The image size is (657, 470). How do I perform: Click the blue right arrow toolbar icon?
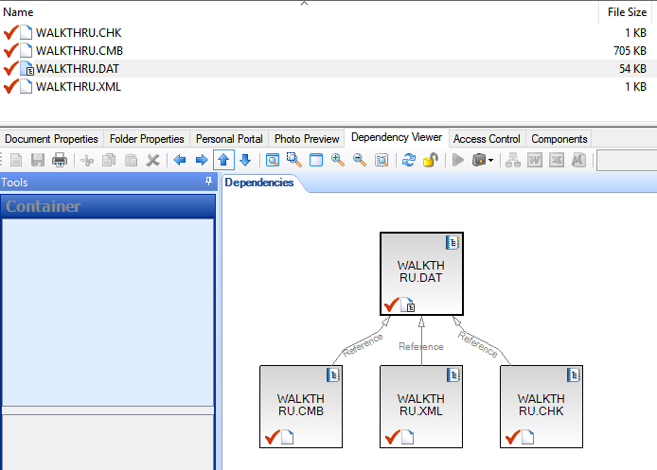tap(201, 160)
